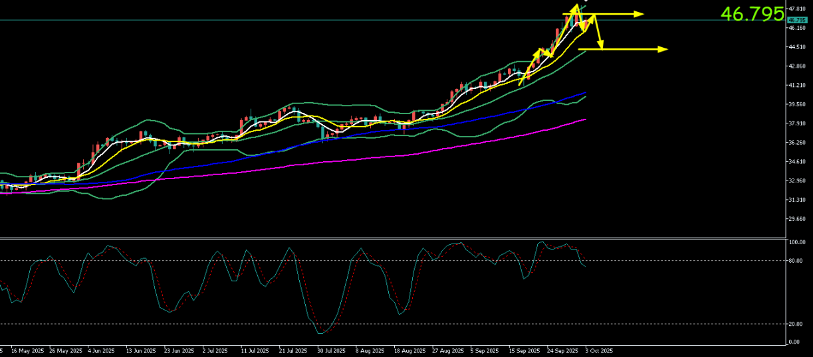Click the 44.510 price axis label
The image size is (813, 357).
(796, 47)
